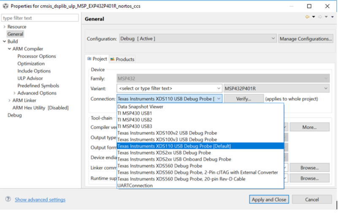Click the back navigation arrow icon
This screenshot has height=213, width=338.
pyautogui.click(x=307, y=17)
